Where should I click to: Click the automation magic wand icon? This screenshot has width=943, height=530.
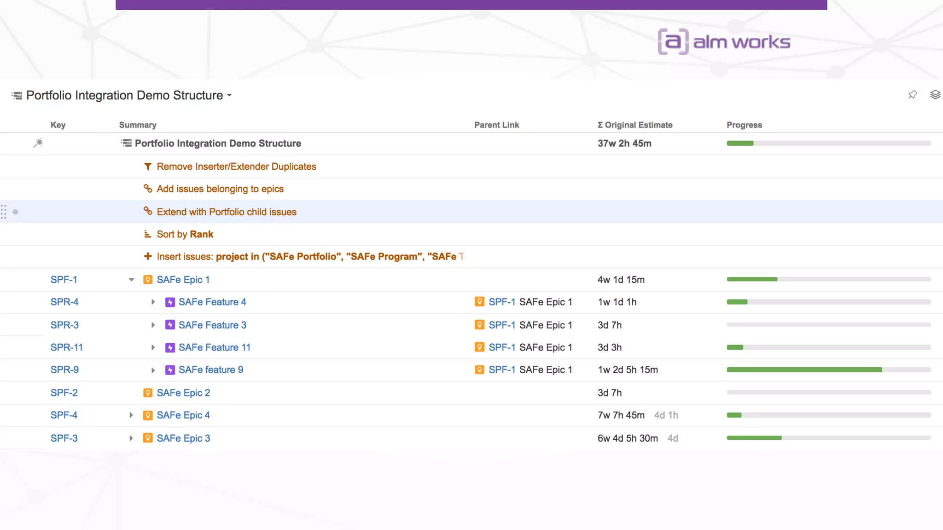38,143
